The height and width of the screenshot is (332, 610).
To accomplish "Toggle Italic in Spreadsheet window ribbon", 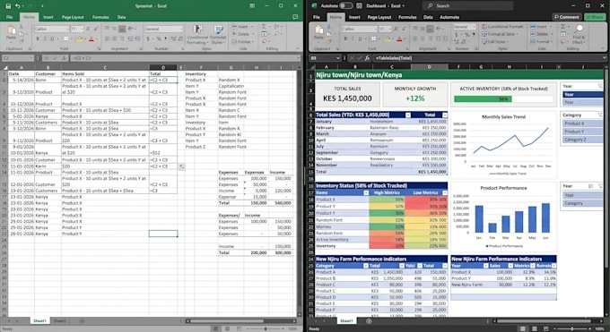I will [x=45, y=38].
